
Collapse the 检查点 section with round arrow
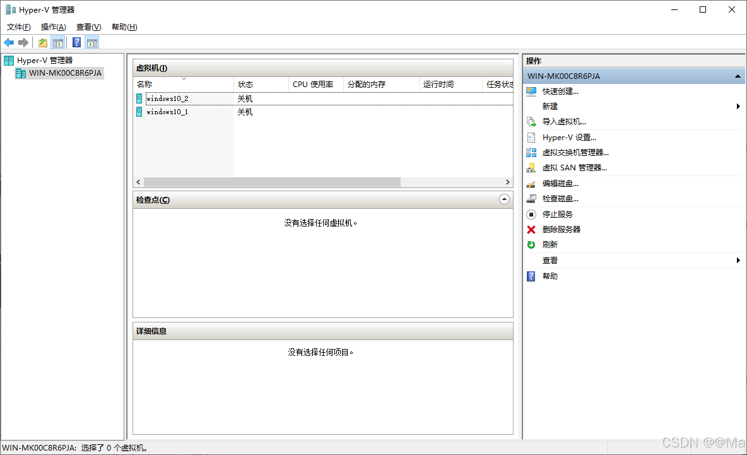point(505,199)
